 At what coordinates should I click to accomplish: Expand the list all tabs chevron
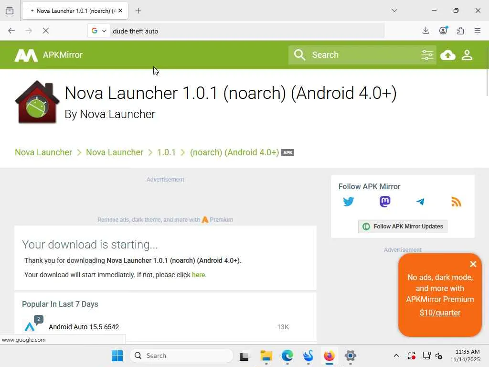point(394,11)
